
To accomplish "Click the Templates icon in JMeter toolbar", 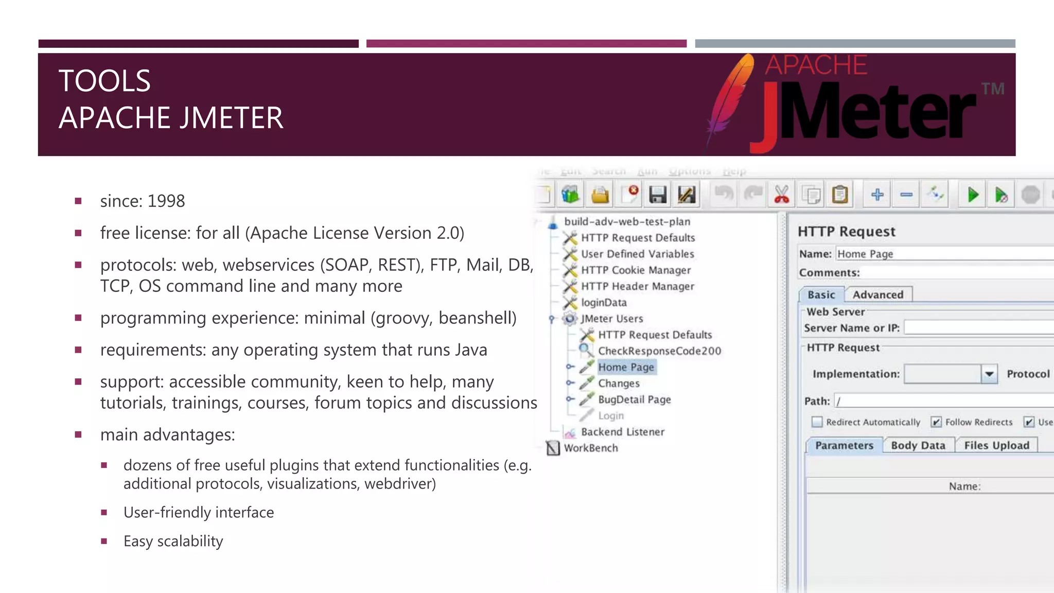I will pos(570,195).
